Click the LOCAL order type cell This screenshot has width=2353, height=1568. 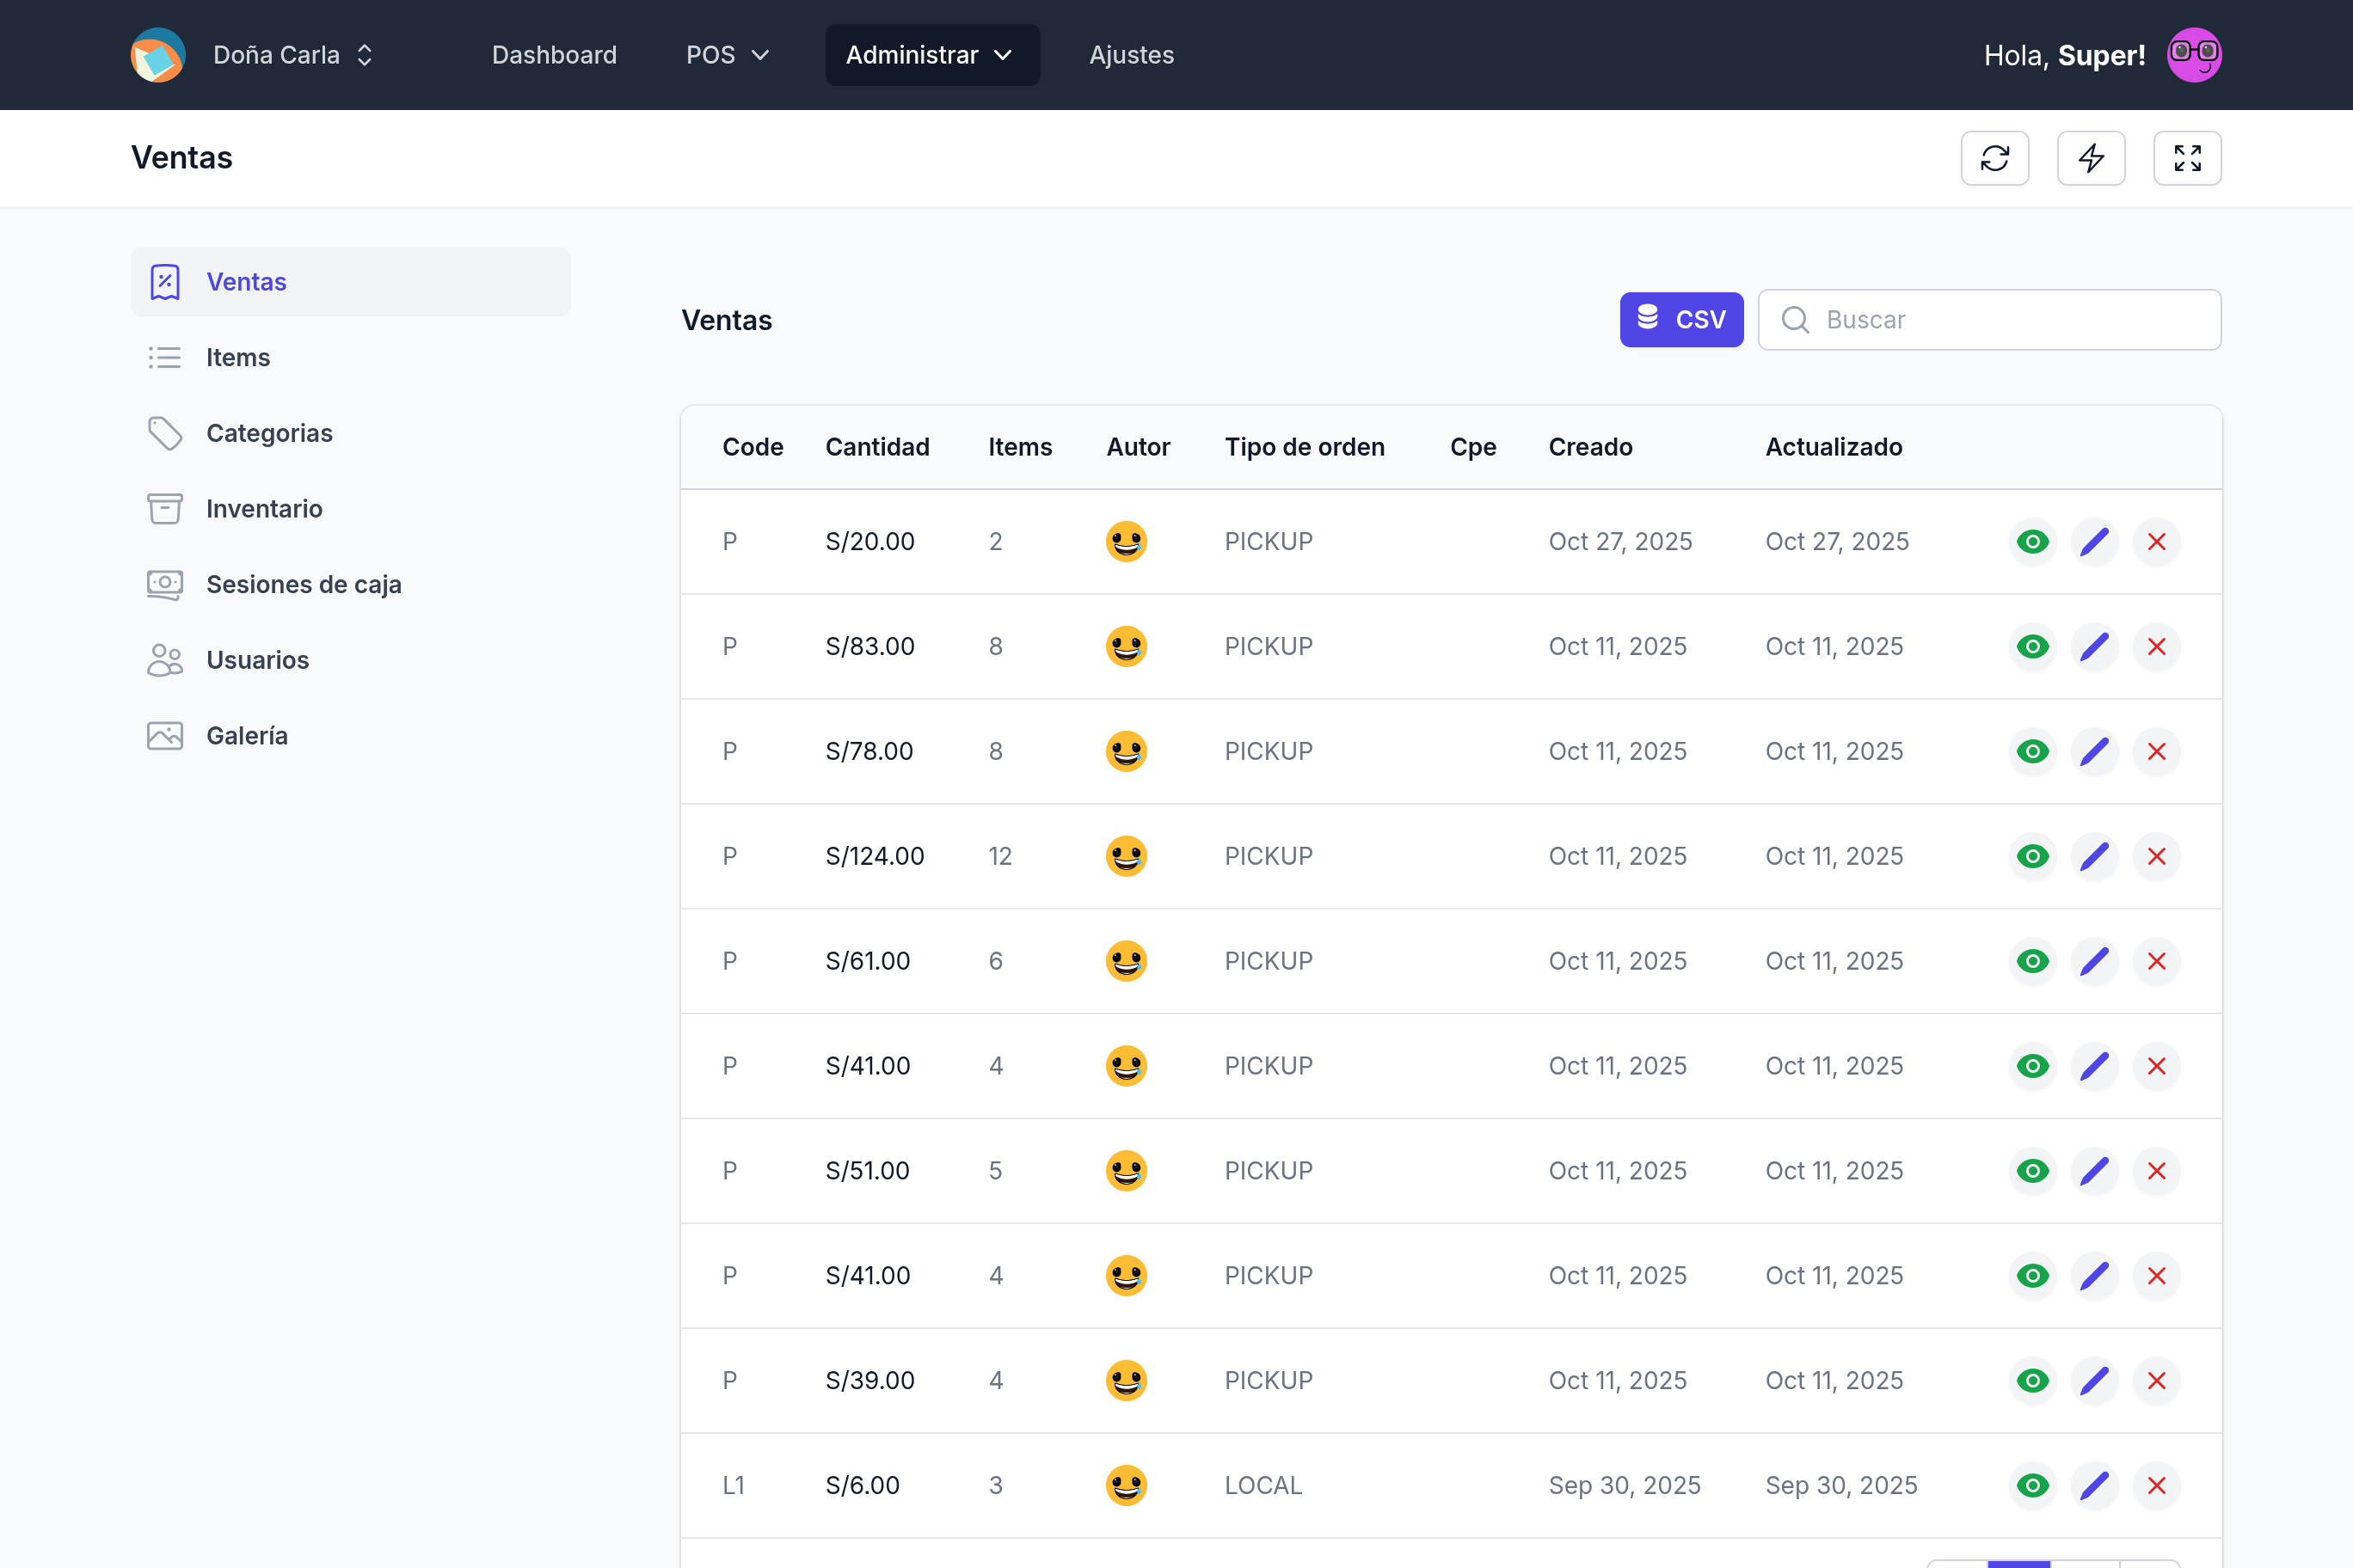point(1263,1486)
